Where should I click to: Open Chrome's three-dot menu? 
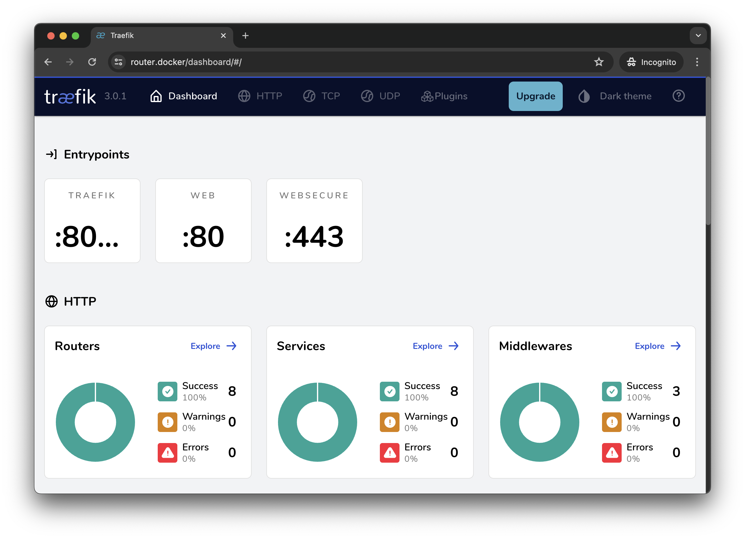[697, 62]
